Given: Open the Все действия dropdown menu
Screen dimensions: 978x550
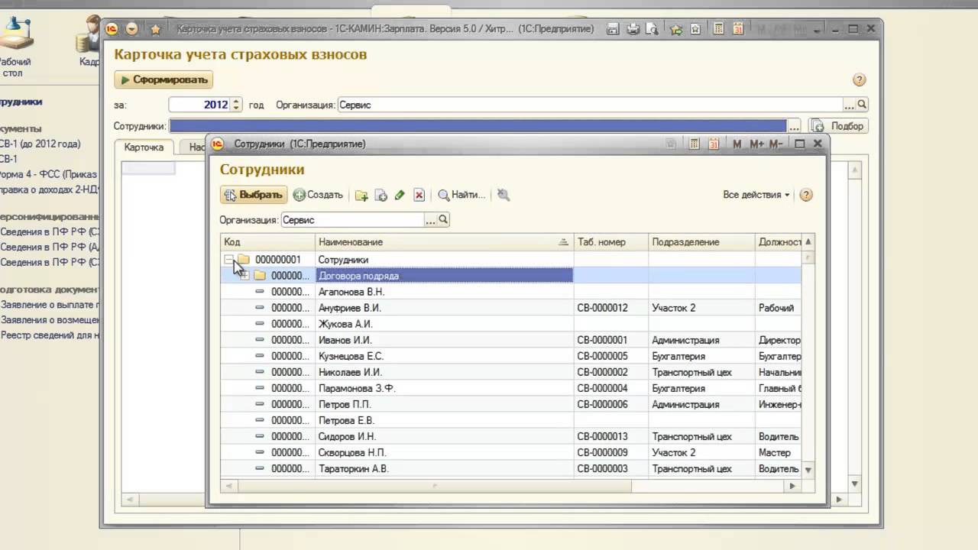Looking at the screenshot, I should click(x=756, y=195).
